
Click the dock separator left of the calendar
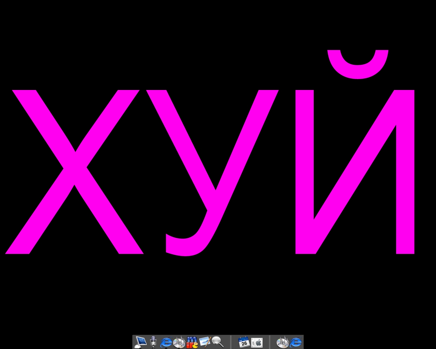[231, 342]
